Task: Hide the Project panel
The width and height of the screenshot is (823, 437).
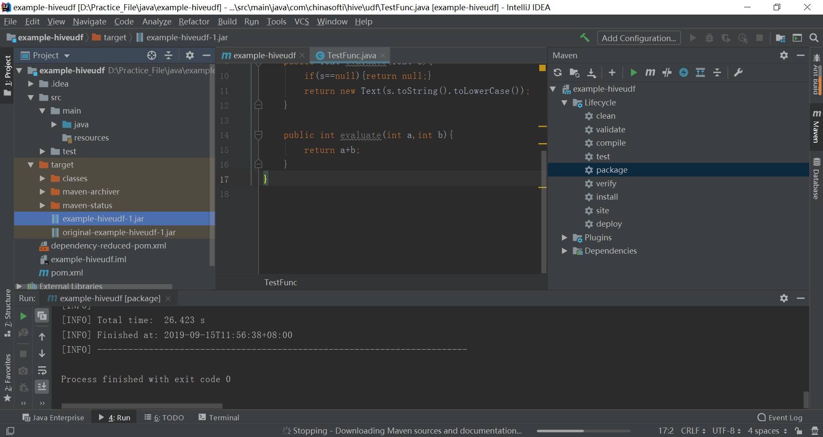Action: pos(206,55)
